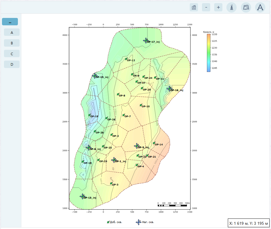Click the OP-17_inj injection well marker
Image resolution: width=271 pixels, height=229 pixels.
point(146,41)
